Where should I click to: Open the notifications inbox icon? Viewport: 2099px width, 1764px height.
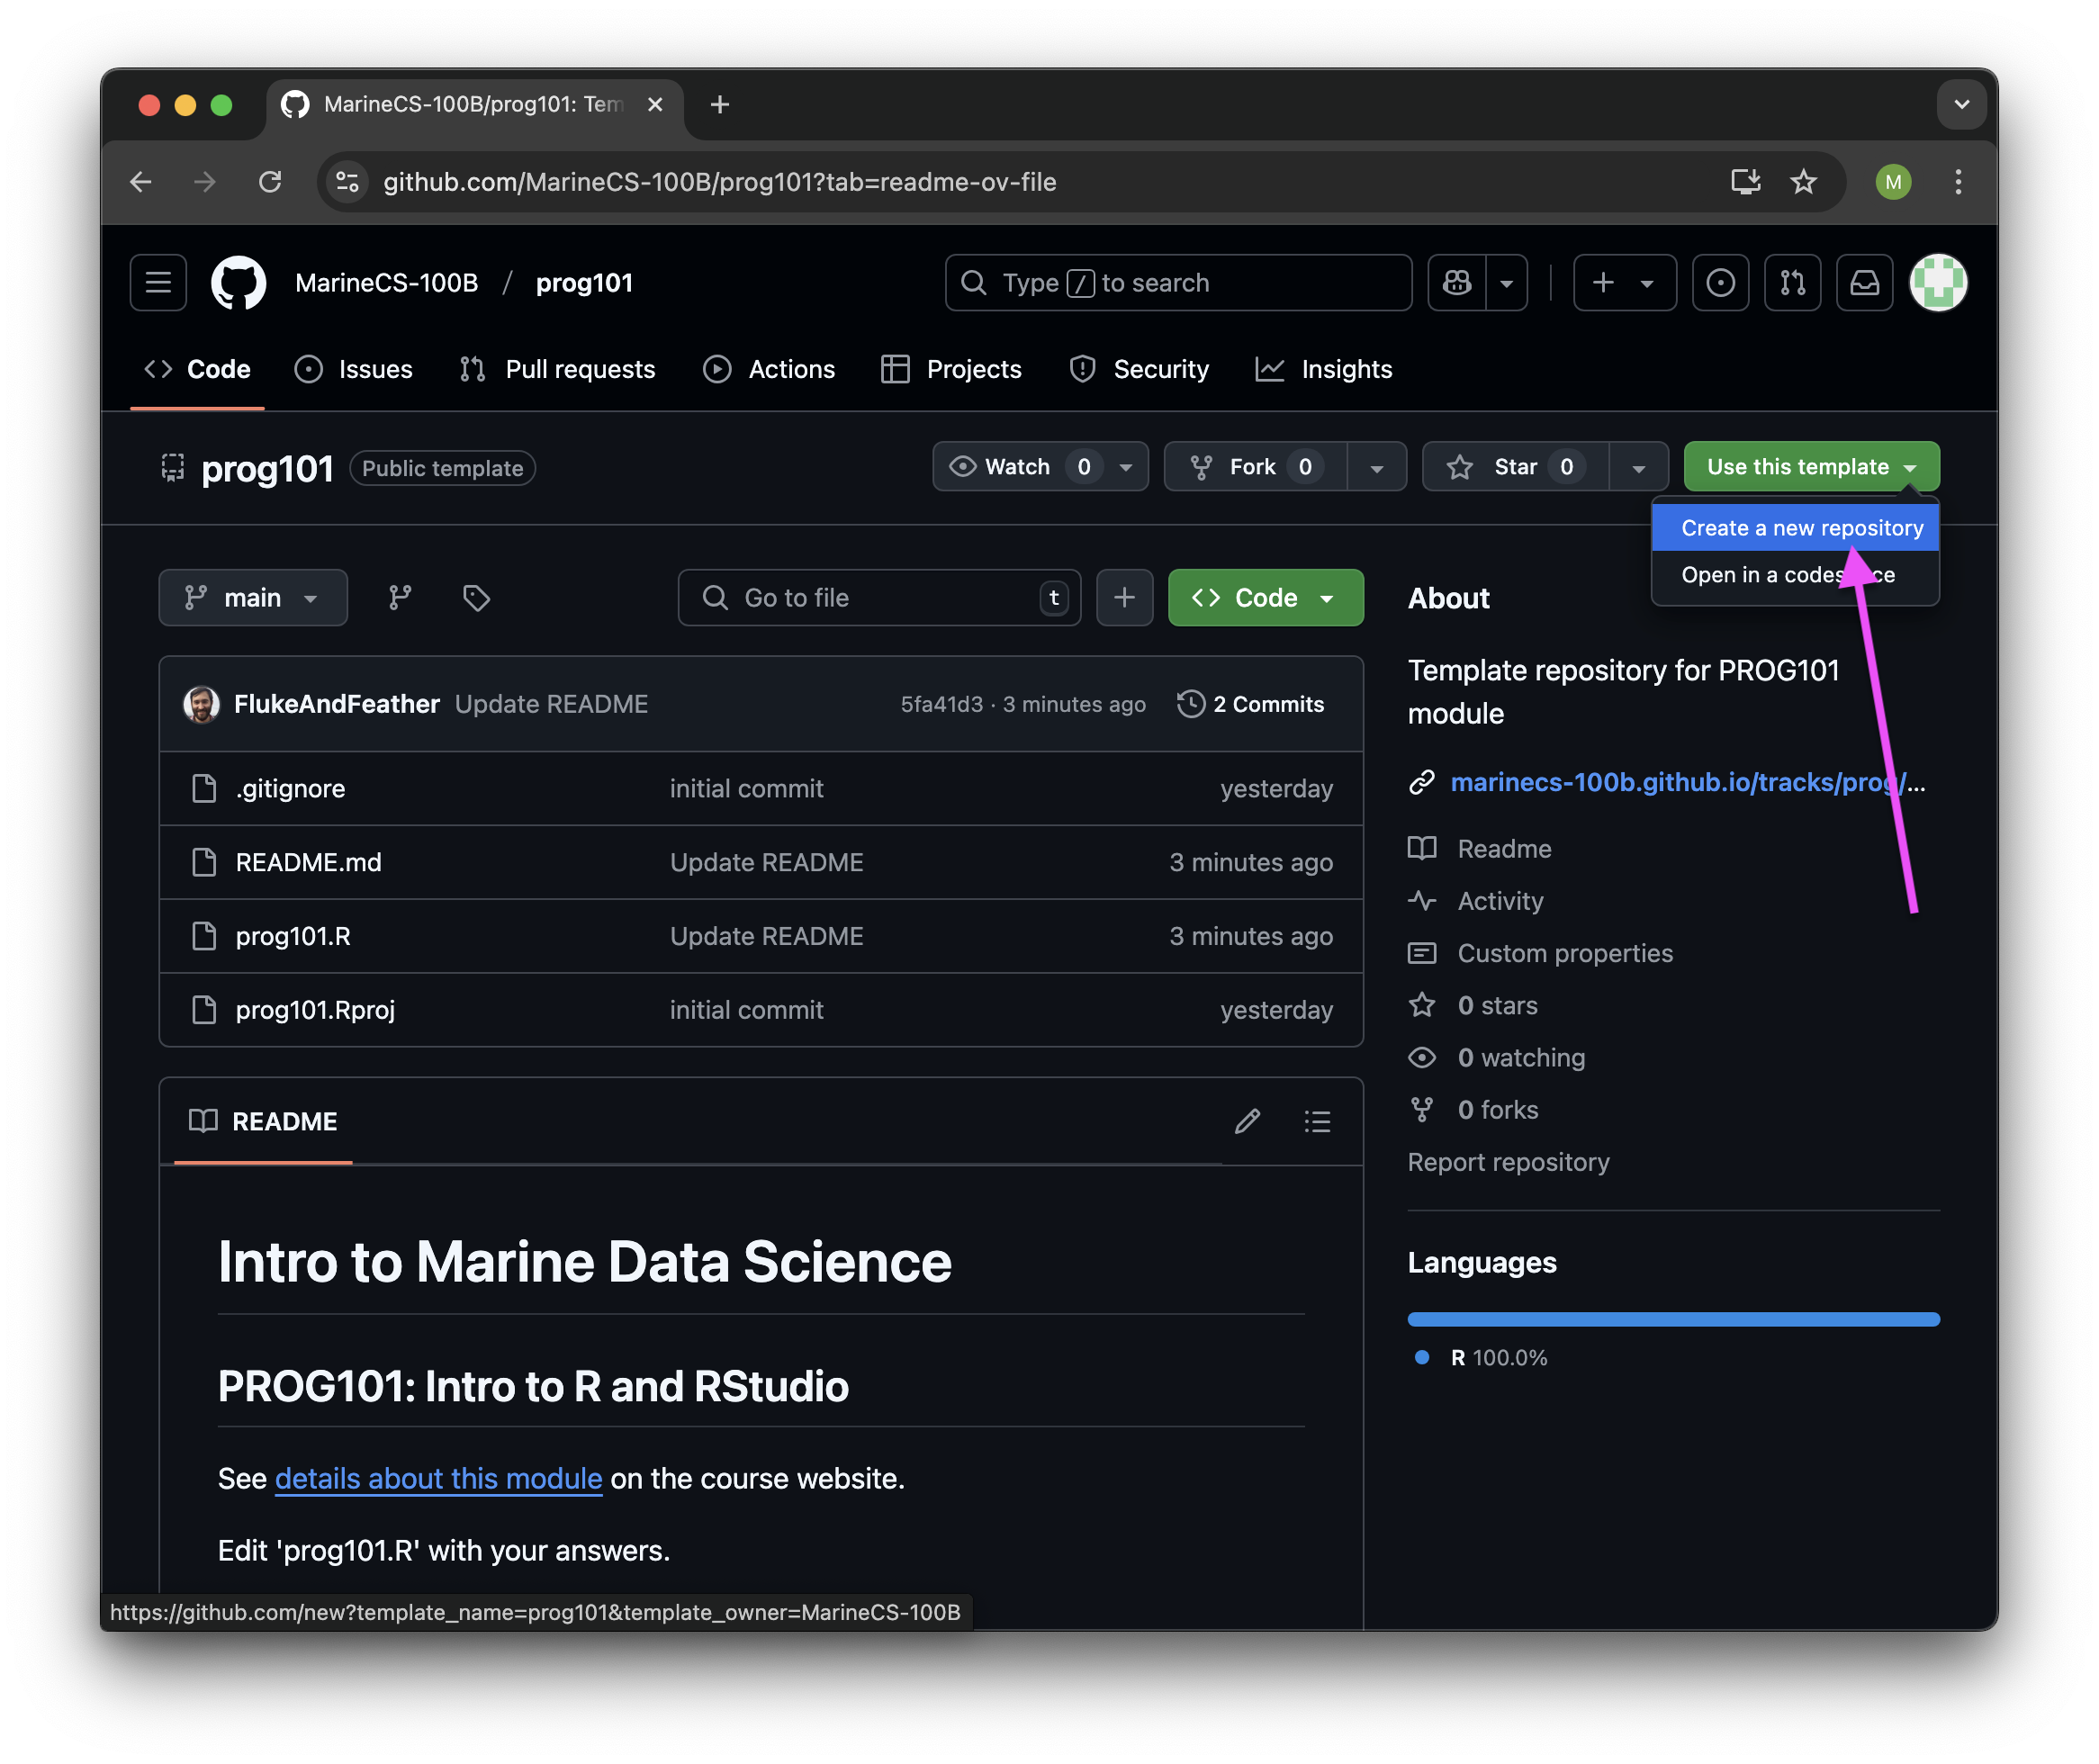pyautogui.click(x=1864, y=283)
